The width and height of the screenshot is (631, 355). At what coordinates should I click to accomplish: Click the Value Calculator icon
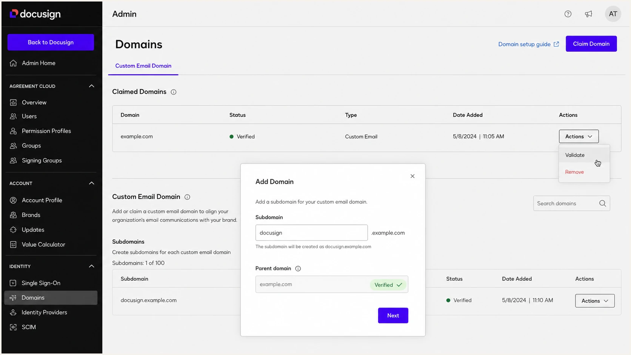tap(13, 244)
